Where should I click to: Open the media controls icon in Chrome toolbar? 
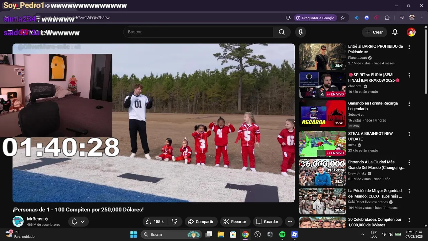(x=402, y=18)
